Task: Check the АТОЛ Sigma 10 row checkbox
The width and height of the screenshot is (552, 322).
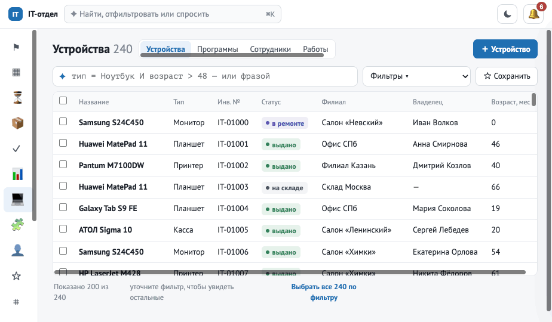Action: 63,229
